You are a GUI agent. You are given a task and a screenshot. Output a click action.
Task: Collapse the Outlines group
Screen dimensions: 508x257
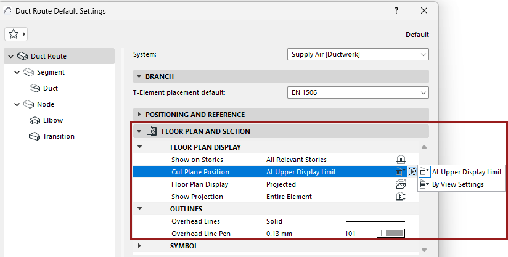click(139, 208)
